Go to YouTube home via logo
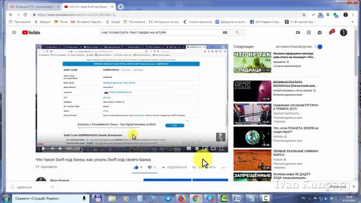361x203 pixels. click(31, 33)
